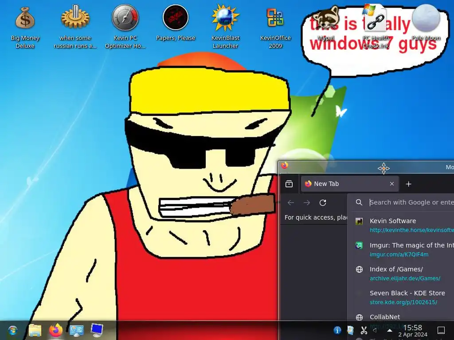This screenshot has width=454, height=340.
Task: Open Firefox recent browsing list-all-tabs button
Action: pos(289,184)
